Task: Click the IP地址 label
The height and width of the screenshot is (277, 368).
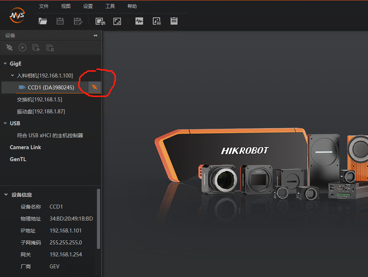Action: click(28, 231)
